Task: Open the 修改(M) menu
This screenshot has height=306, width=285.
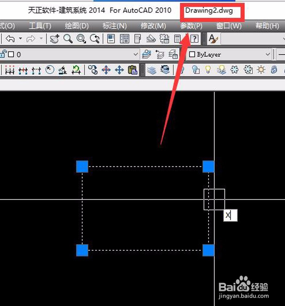Action: click(153, 26)
